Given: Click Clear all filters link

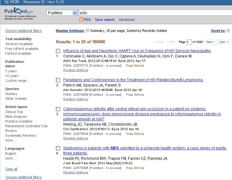Looking at the screenshot, I should 11,169.
